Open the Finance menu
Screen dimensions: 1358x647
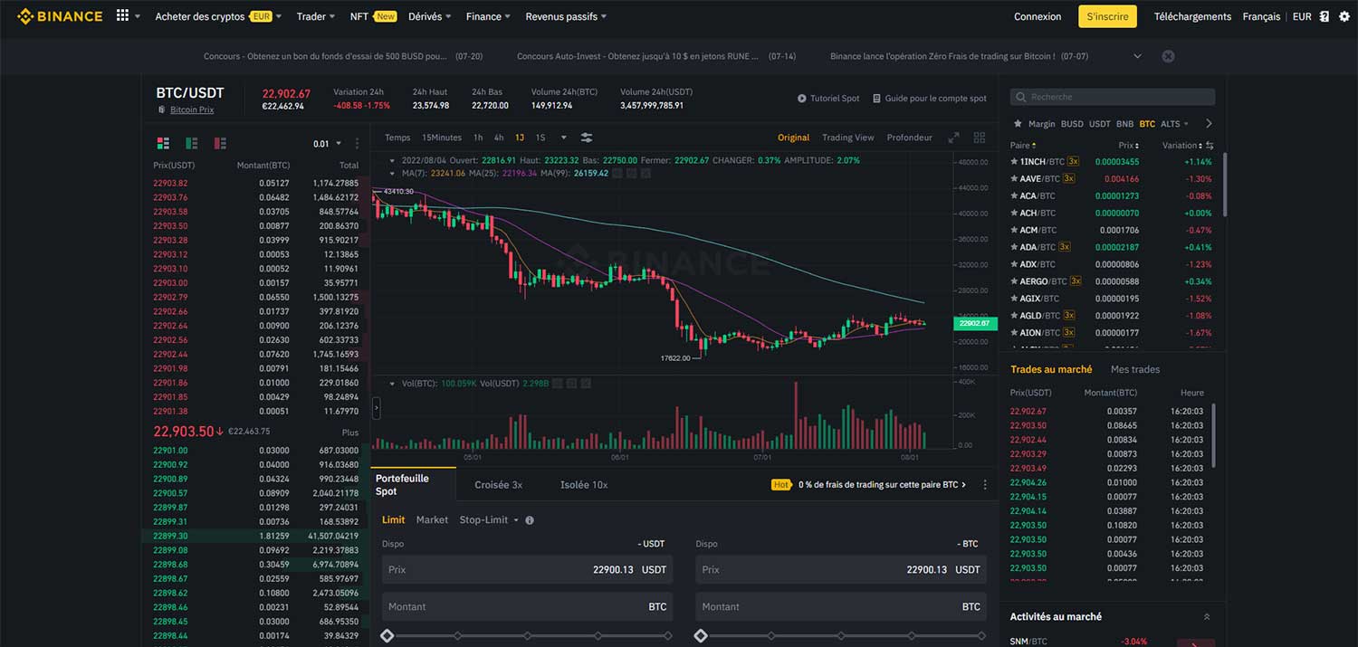488,16
